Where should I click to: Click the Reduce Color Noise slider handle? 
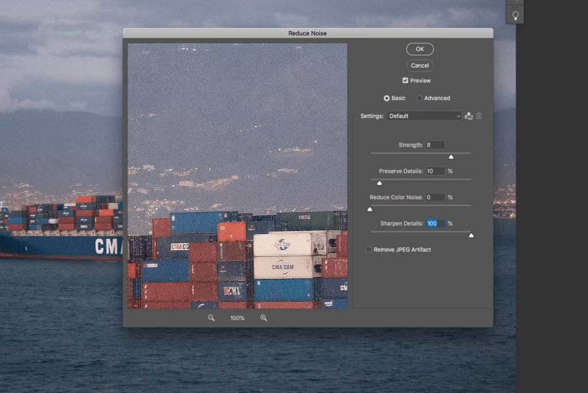point(370,209)
